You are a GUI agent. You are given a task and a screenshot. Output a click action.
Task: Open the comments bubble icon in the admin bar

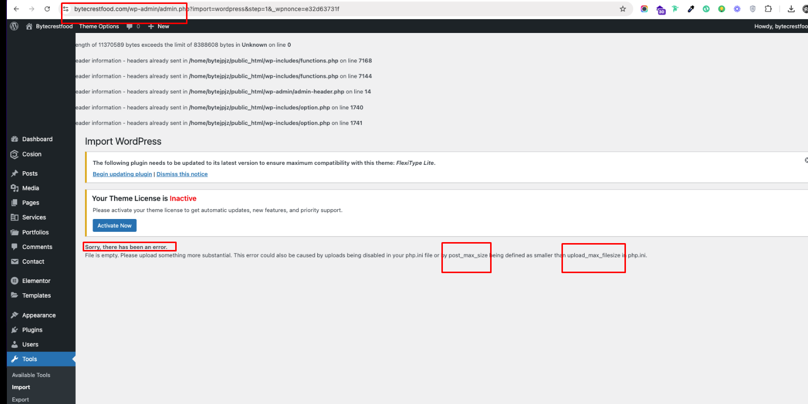pos(129,27)
